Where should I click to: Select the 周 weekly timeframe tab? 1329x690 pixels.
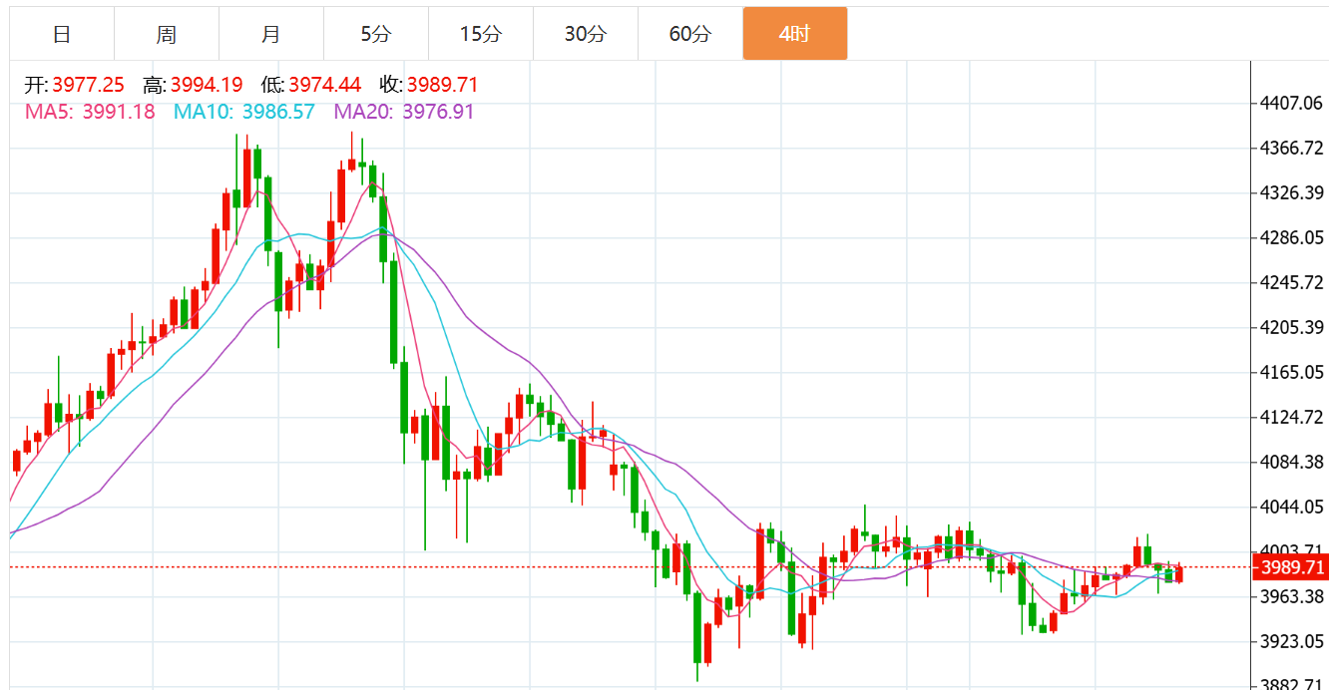coord(167,34)
